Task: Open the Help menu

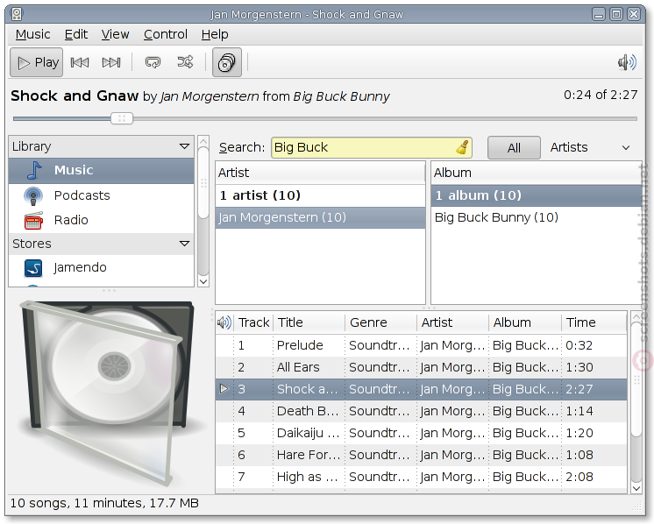Action: click(x=215, y=34)
